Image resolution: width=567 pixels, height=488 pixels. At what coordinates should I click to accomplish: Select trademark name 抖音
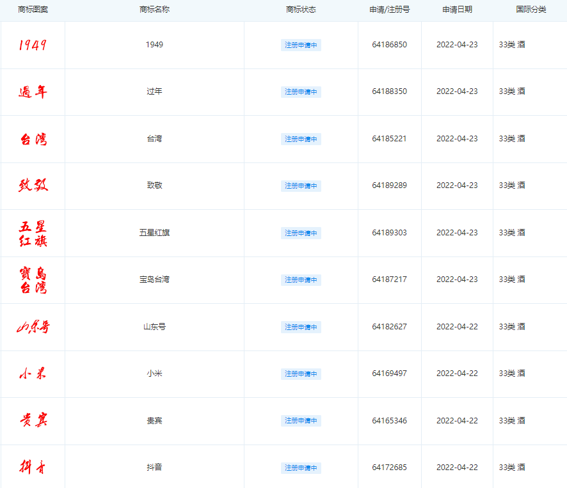click(x=154, y=468)
